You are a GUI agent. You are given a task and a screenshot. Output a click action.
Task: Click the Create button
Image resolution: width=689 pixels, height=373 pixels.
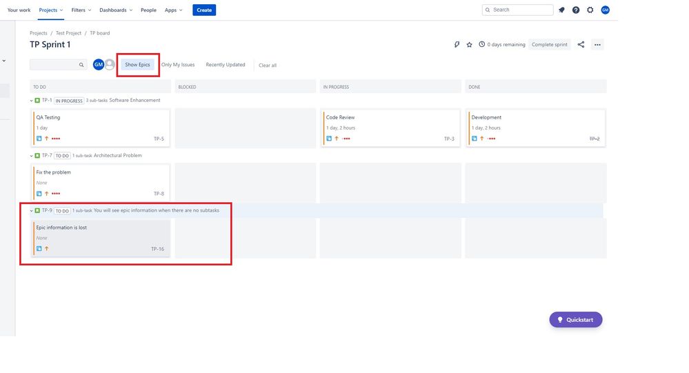(204, 10)
